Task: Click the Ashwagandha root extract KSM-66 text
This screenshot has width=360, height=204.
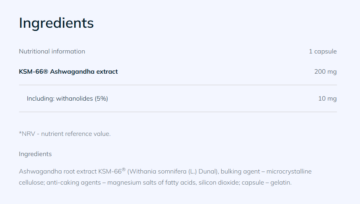Action: (x=70, y=172)
